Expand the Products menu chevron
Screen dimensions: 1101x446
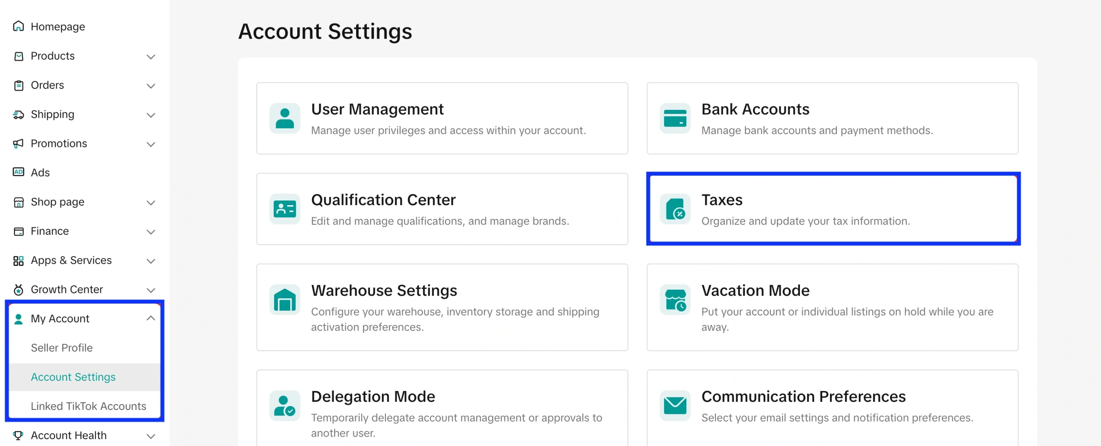point(151,57)
